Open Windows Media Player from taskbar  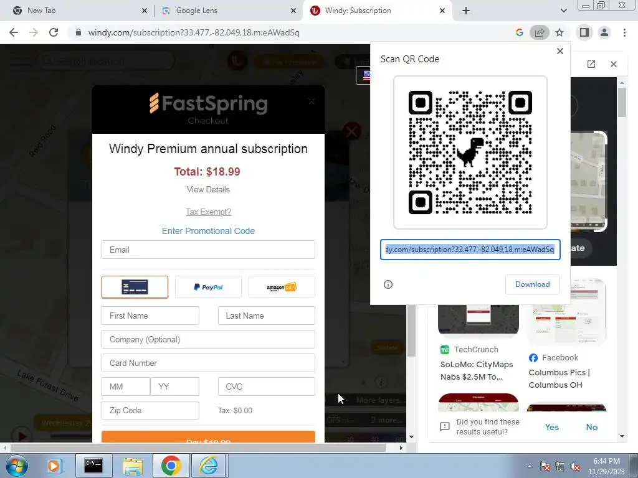[x=54, y=466]
